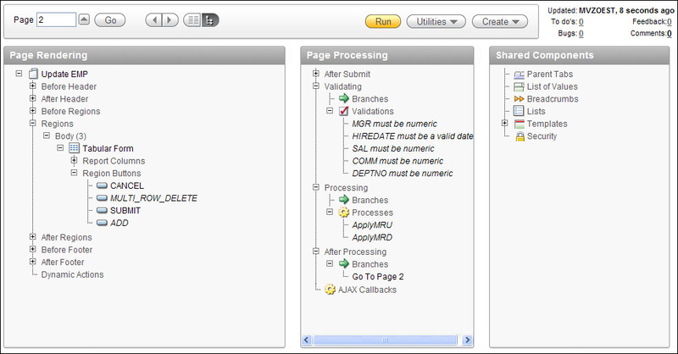Open the Go To Page 2 branch
Screen dimensions: 678x354
pyautogui.click(x=378, y=277)
